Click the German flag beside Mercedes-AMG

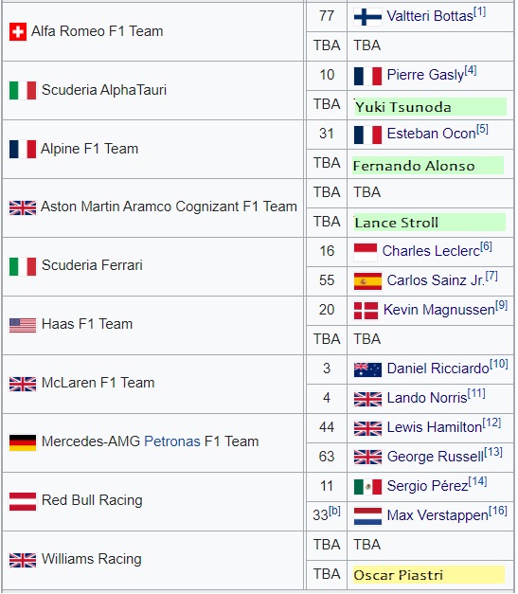coord(23,442)
